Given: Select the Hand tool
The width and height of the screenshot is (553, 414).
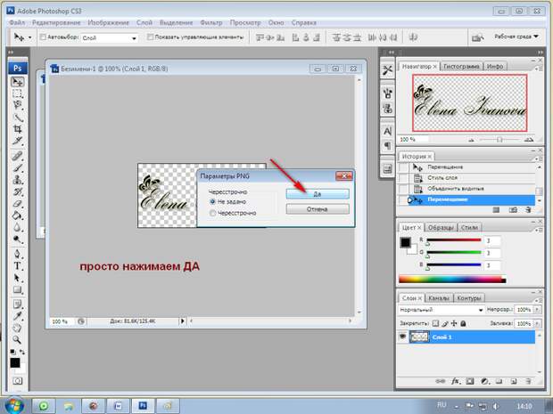Looking at the screenshot, I should tap(17, 329).
